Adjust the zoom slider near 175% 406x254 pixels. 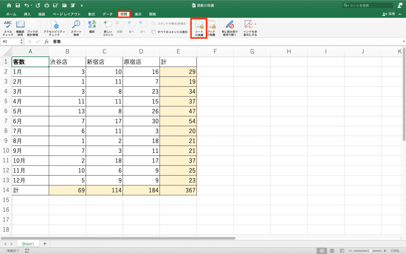point(370,251)
